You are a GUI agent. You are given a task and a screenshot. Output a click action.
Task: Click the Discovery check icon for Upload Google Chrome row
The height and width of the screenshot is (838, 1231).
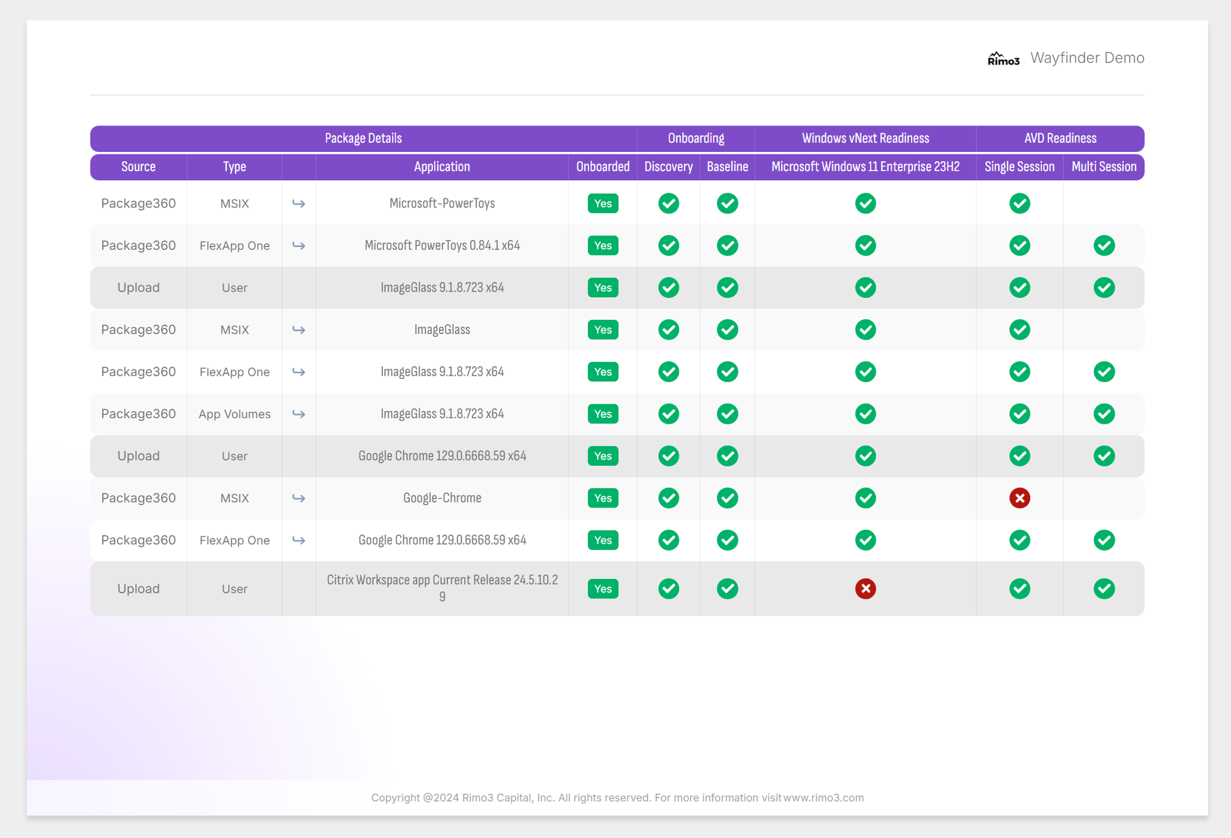pyautogui.click(x=668, y=456)
